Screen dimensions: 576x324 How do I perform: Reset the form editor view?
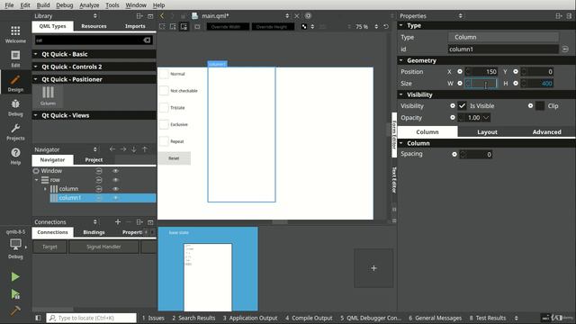point(386,26)
